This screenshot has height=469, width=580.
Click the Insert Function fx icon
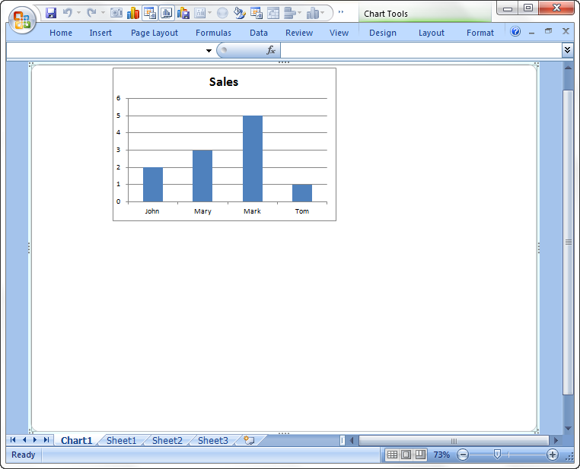pos(271,50)
